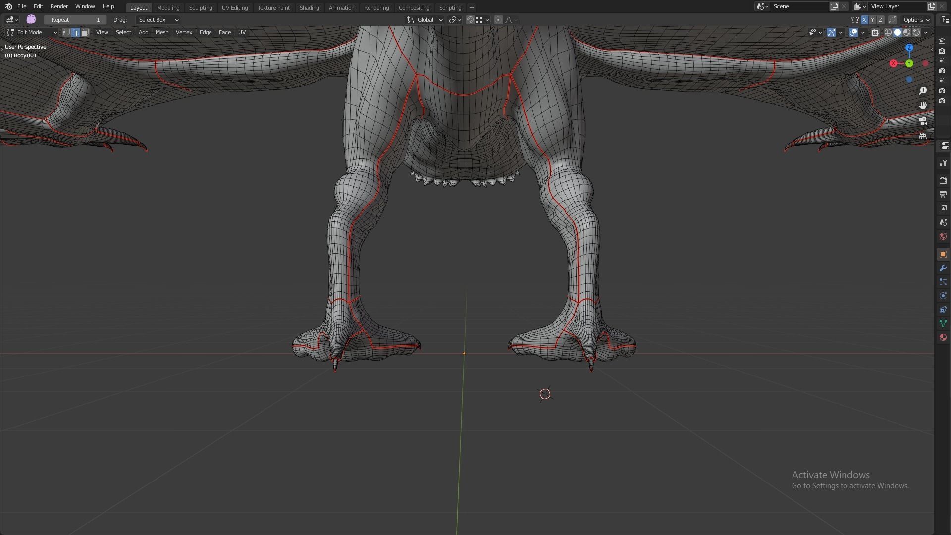
Task: Toggle snapping magnet button
Action: (x=470, y=20)
